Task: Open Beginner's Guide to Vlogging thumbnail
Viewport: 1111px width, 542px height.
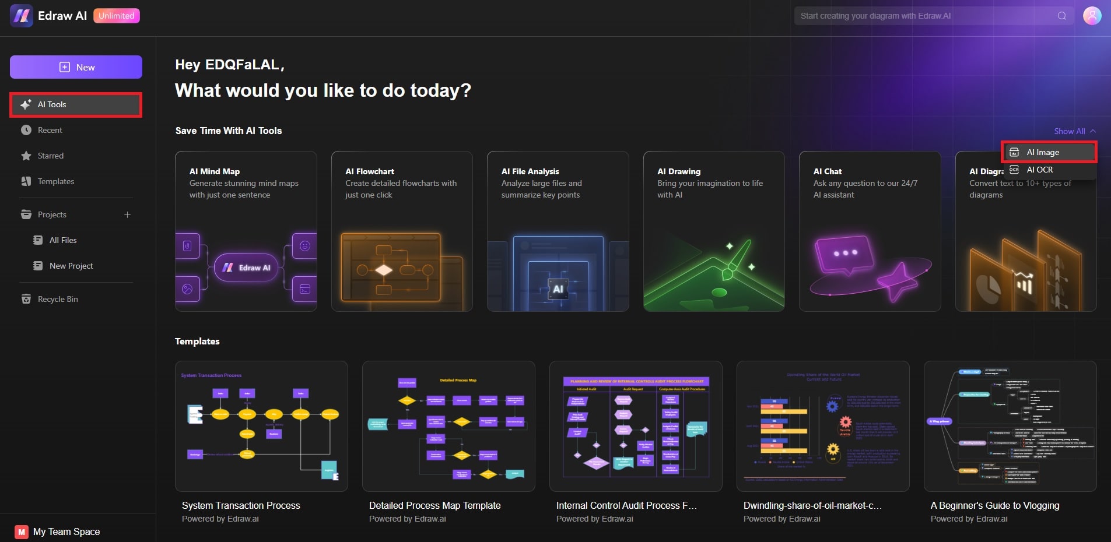Action: pos(1010,426)
